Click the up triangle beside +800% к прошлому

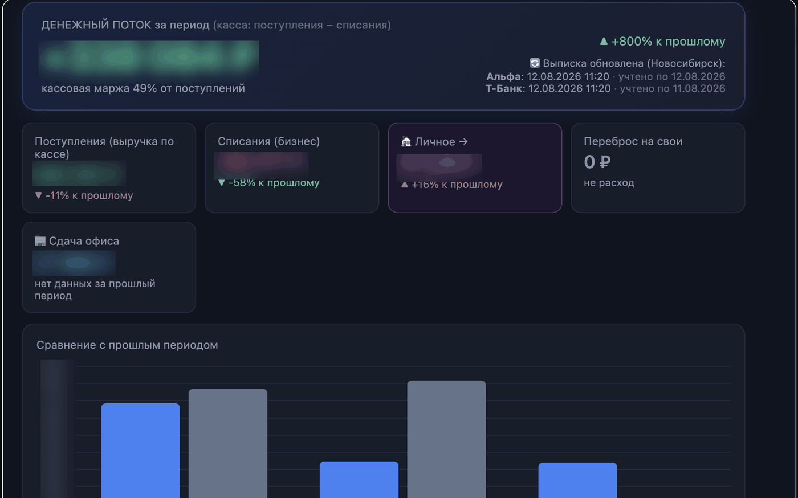(x=604, y=42)
